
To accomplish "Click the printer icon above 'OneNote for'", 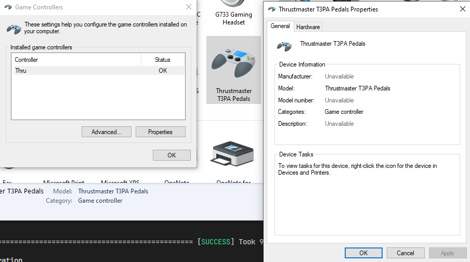I will click(x=232, y=154).
